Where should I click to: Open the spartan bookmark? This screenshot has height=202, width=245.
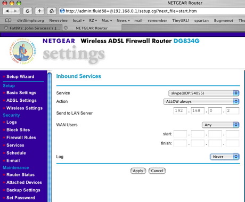tap(201, 20)
